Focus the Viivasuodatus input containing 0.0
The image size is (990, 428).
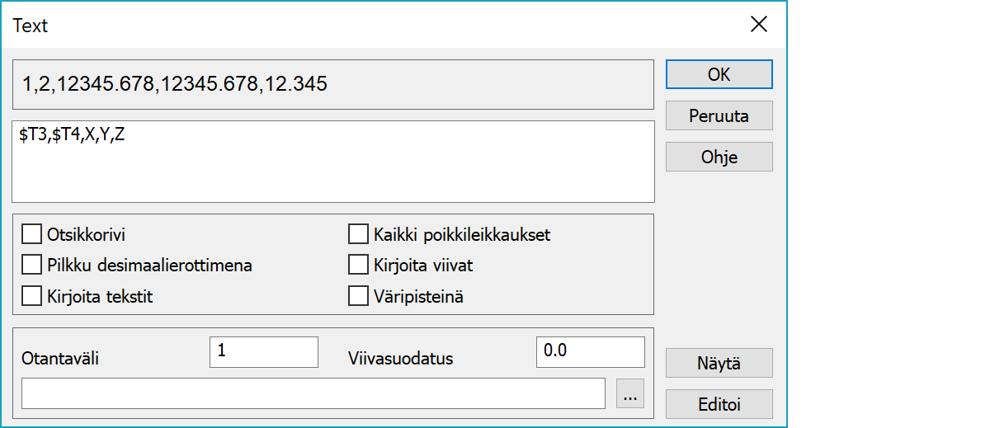pos(590,351)
